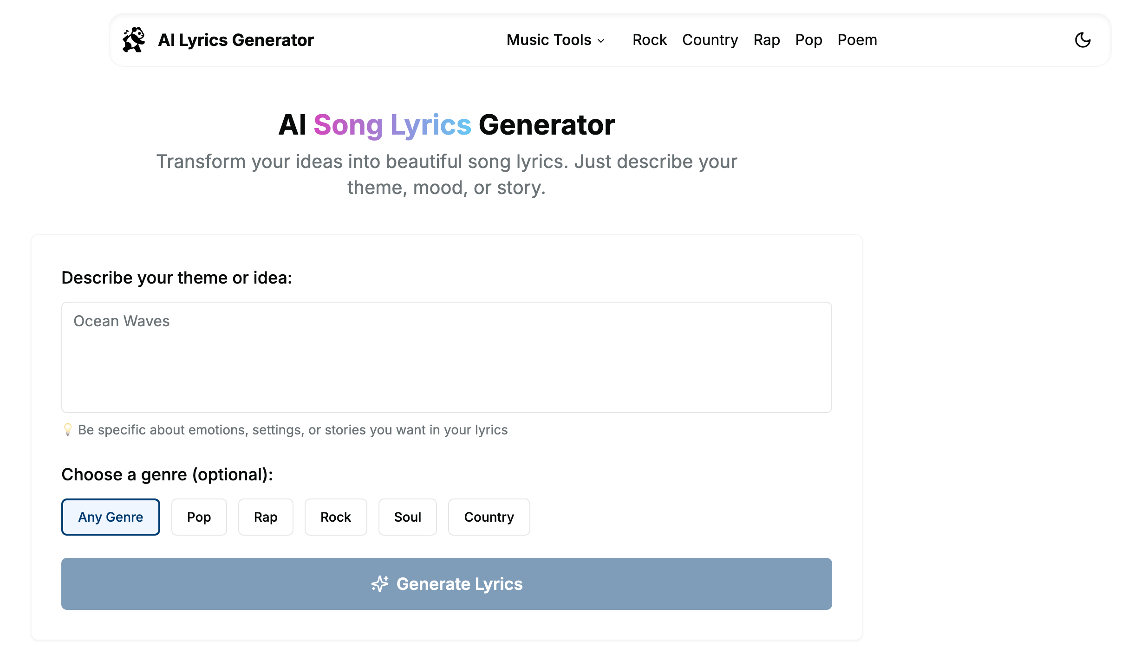Open the Country link in top navigation
The width and height of the screenshot is (1147, 647).
pos(710,40)
